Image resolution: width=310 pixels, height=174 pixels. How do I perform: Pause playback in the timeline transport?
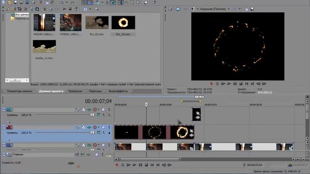(x=140, y=165)
